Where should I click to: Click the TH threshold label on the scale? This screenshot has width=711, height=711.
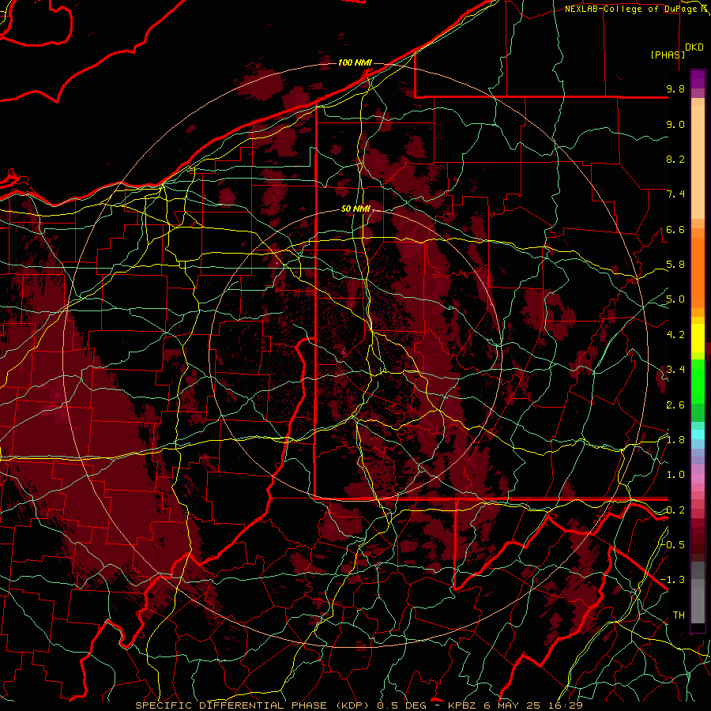click(x=679, y=615)
